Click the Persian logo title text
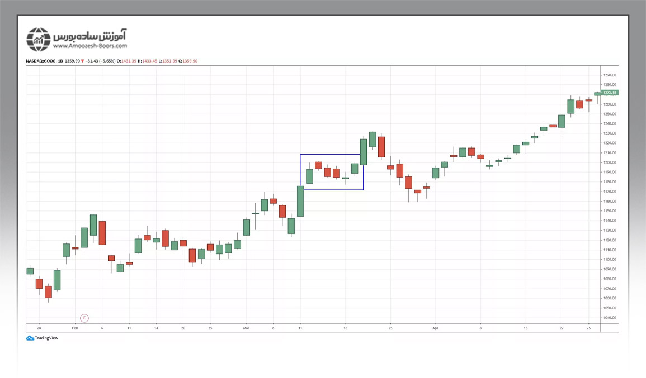Screen dimensions: 646x378 pyautogui.click(x=91, y=36)
